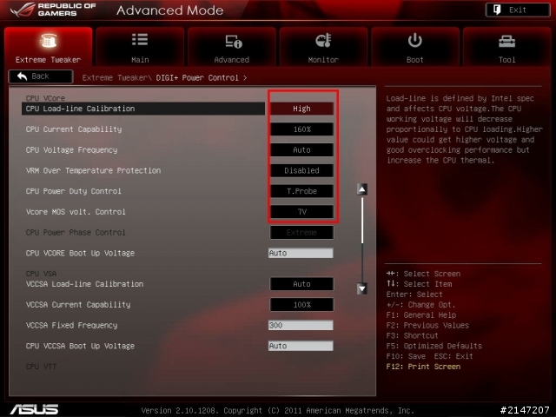Select VRM Over Temperature Protection label
The height and width of the screenshot is (417, 556).
pyautogui.click(x=93, y=170)
